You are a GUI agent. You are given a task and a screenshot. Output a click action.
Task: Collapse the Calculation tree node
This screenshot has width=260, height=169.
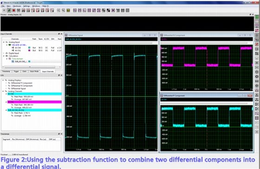click(4, 56)
